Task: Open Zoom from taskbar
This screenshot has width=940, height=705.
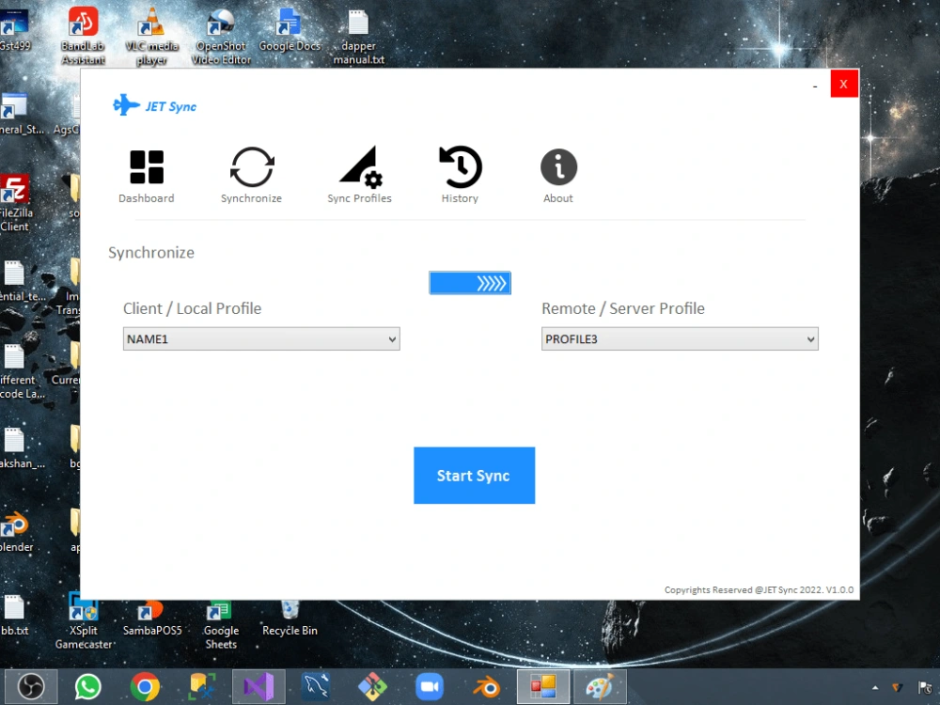Action: [430, 686]
